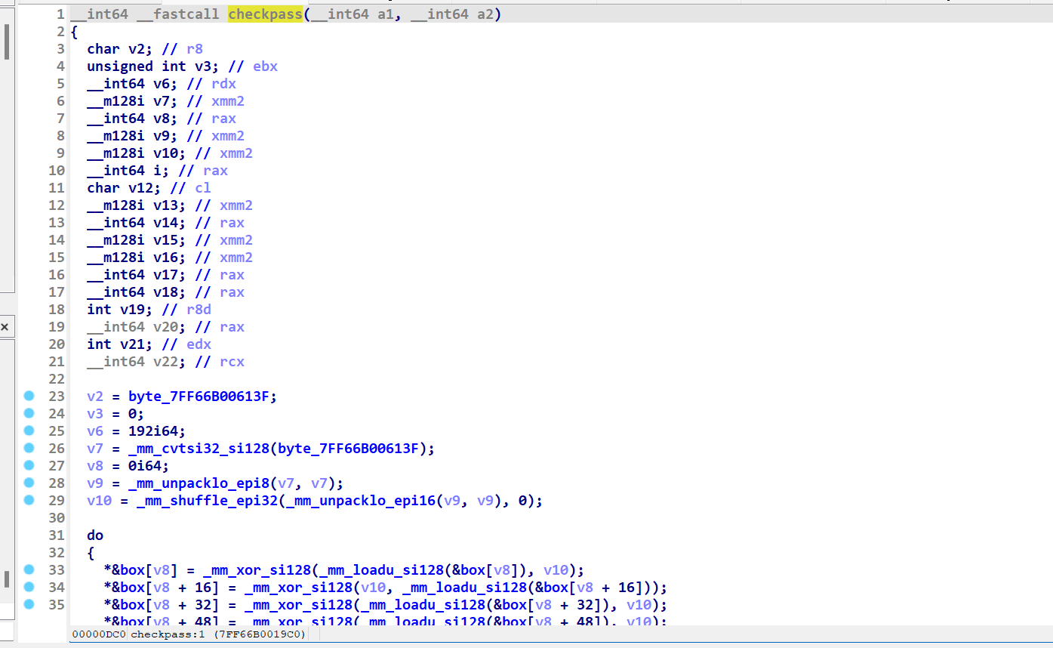
Task: Click line number 1 in the gutter
Action: click(x=60, y=14)
